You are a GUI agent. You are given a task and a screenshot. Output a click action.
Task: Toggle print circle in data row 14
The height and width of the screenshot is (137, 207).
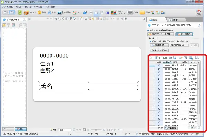(x=159, y=109)
